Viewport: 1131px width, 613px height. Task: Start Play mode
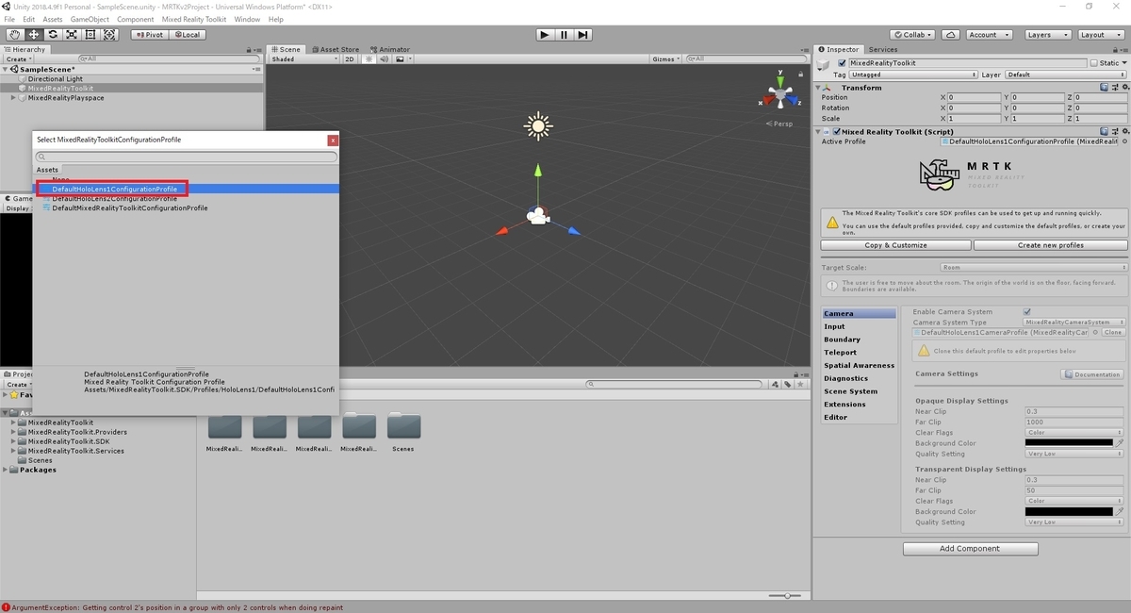point(544,35)
